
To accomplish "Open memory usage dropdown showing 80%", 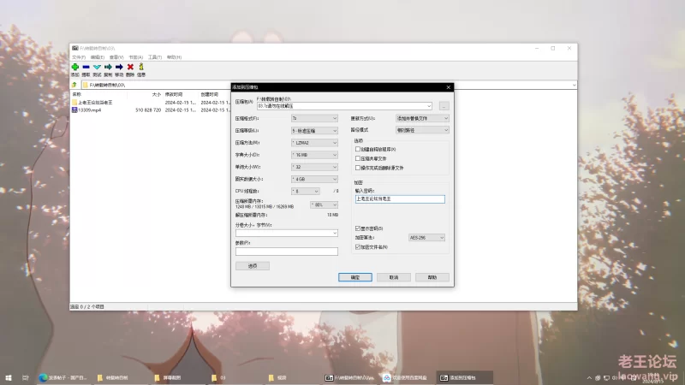I will pyautogui.click(x=325, y=204).
